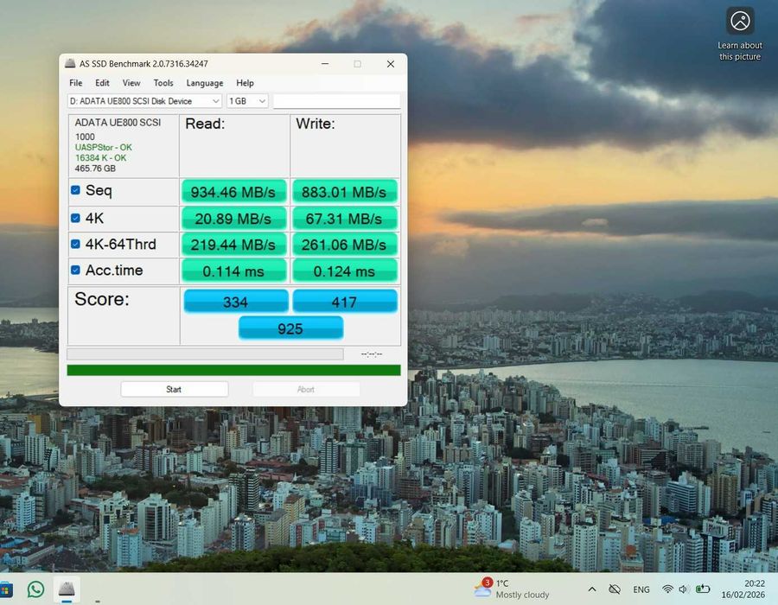The width and height of the screenshot is (778, 605).
Task: Open WhatsApp from the taskbar
Action: [x=35, y=589]
